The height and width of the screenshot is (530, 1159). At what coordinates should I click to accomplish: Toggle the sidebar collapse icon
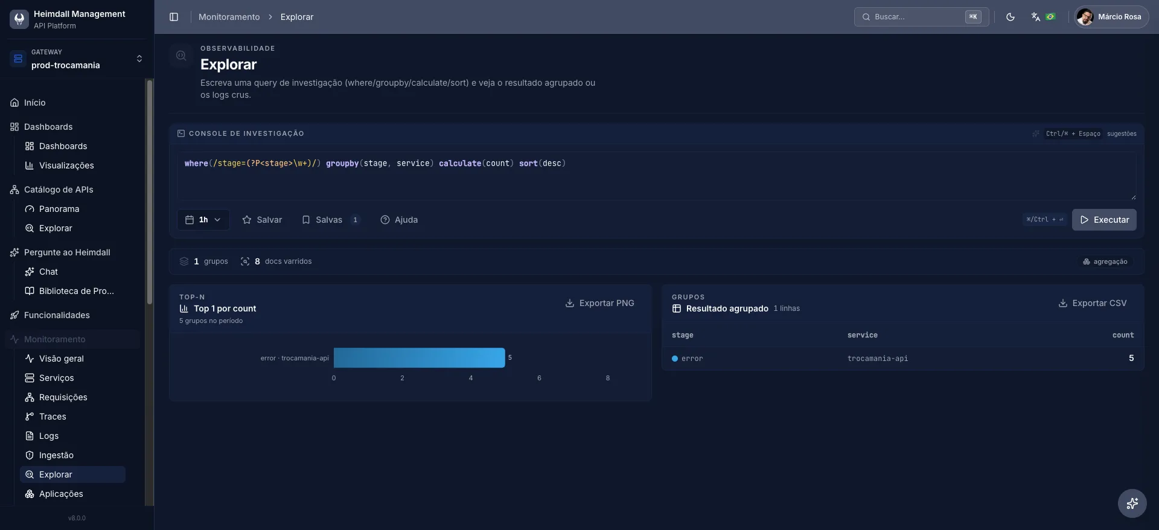click(x=174, y=17)
